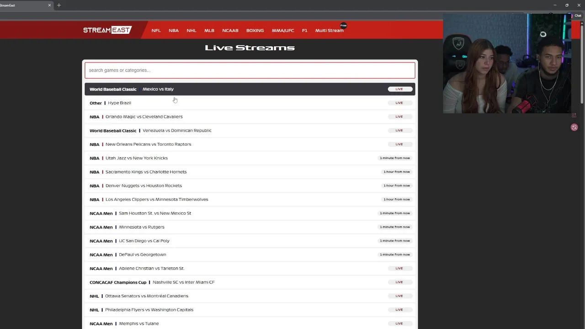Open Venezuela vs Dominican Republic stream
Viewport: 585px width, 329px height.
tap(250, 130)
